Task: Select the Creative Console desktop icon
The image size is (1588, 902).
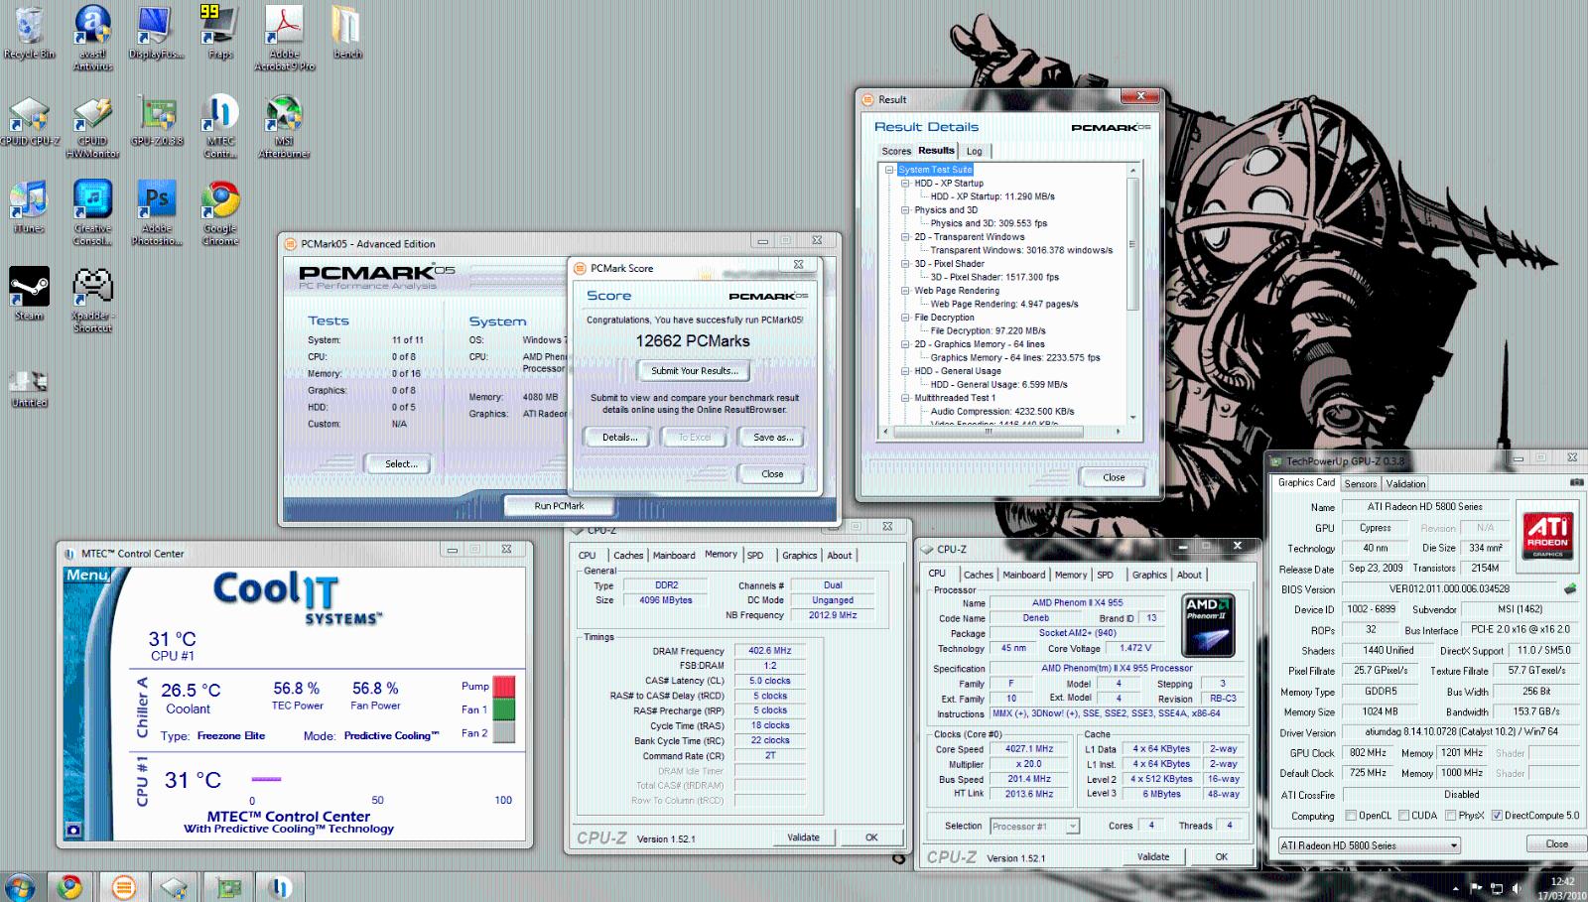Action: click(x=92, y=213)
